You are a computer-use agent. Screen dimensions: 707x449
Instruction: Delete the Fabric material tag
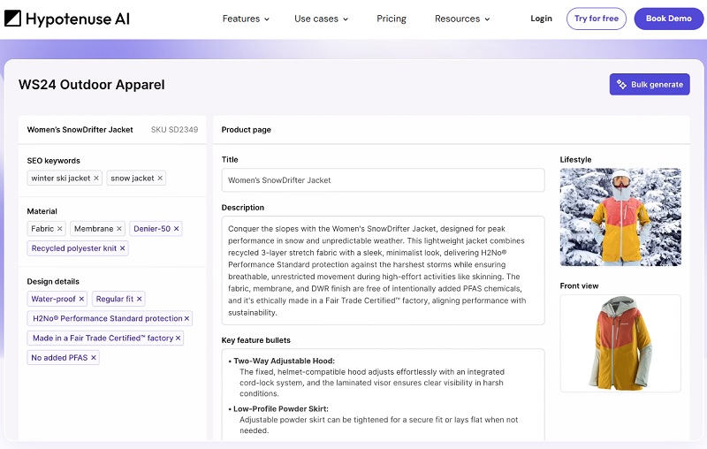[x=60, y=229]
